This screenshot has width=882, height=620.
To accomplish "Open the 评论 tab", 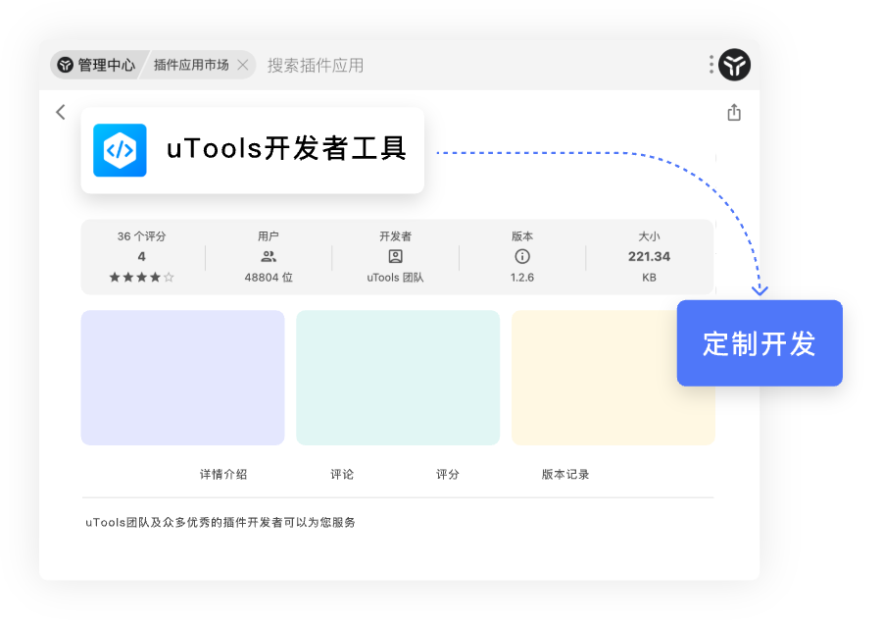I will click(342, 474).
